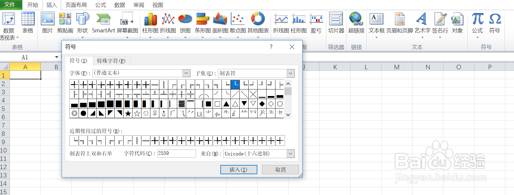Image resolution: width=514 pixels, height=195 pixels.
Task: Switch to the 开始 ribbon tab
Action: 33,5
